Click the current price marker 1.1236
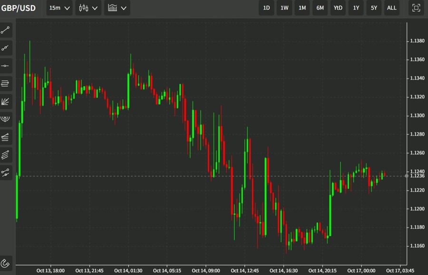 coord(417,176)
